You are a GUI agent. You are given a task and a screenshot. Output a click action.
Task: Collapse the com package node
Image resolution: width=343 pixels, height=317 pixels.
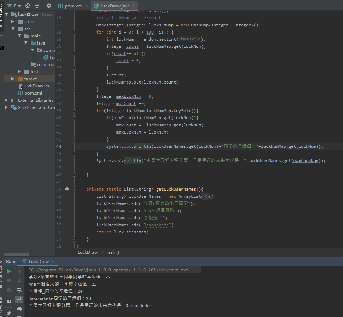coord(32,50)
